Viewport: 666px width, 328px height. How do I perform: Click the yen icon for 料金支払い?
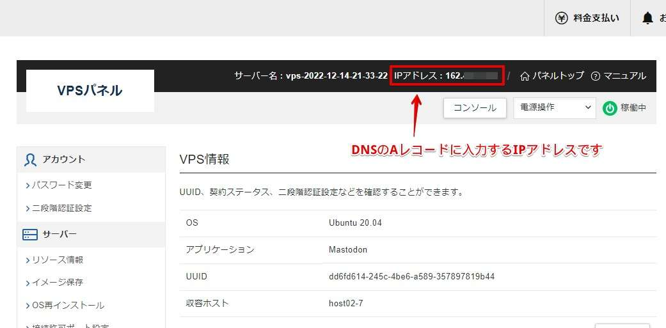562,19
